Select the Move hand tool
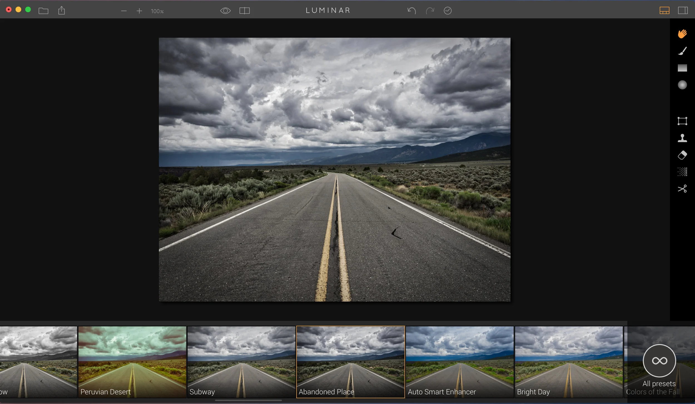 pyautogui.click(x=682, y=34)
